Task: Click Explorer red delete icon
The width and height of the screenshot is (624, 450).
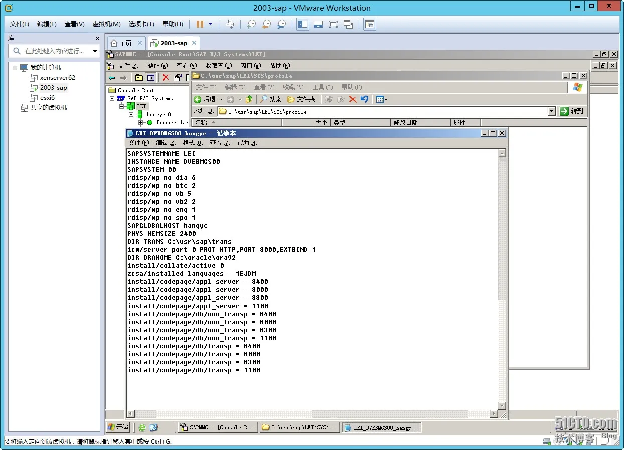Action: (x=353, y=99)
